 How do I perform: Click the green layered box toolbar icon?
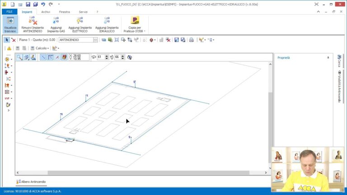(110, 40)
